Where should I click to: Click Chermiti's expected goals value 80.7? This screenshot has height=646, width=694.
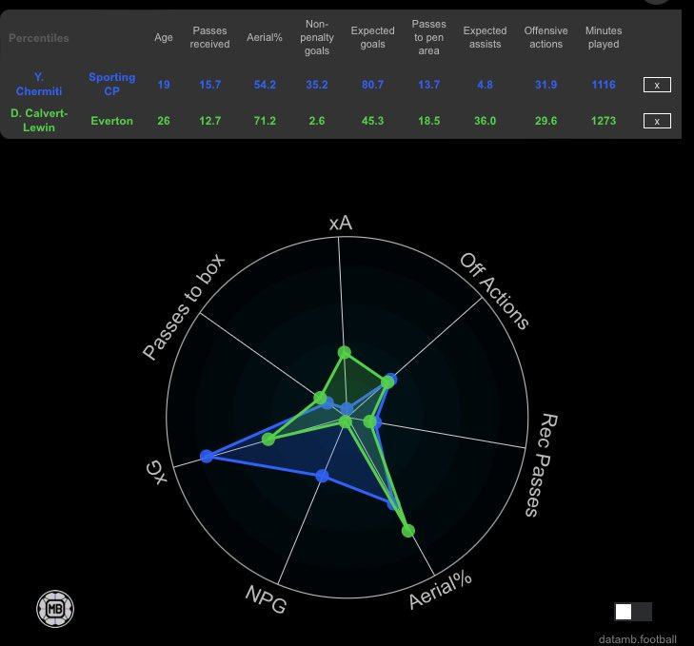point(372,85)
